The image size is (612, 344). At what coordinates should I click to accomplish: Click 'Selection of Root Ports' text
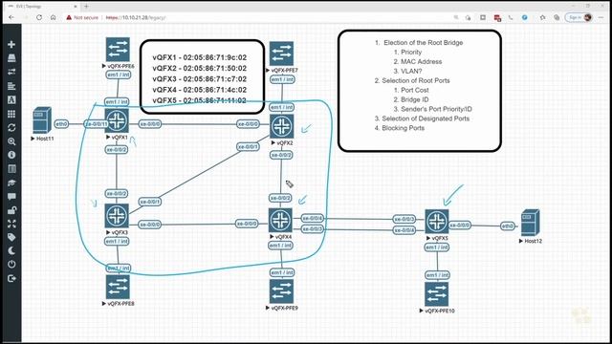point(416,80)
